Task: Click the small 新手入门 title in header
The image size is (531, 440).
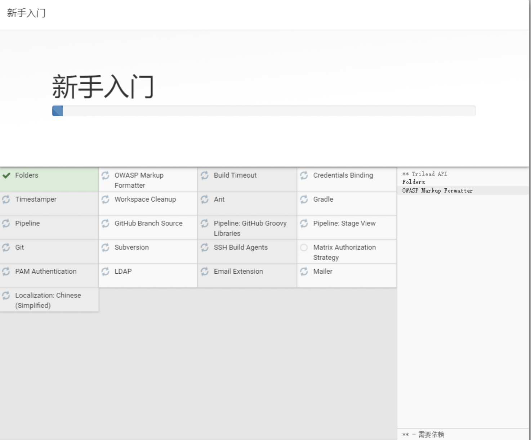Action: pyautogui.click(x=26, y=13)
